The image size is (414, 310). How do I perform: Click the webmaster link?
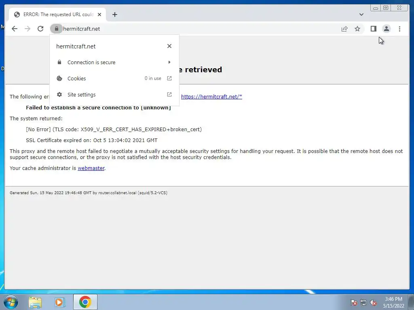tap(91, 168)
